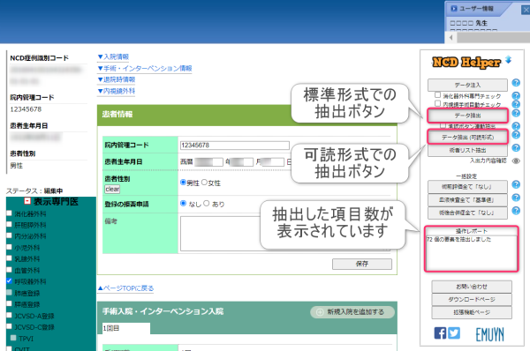Viewport: 530px width, 351px height.
Task: Click the 術者リスト抽出 button
Action: (x=467, y=151)
